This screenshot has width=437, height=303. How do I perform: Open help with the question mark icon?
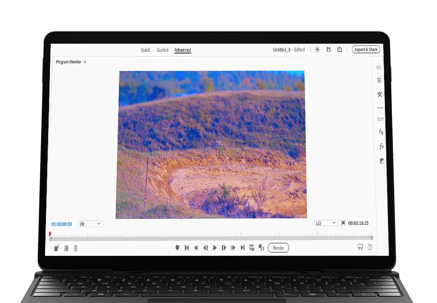(x=370, y=247)
